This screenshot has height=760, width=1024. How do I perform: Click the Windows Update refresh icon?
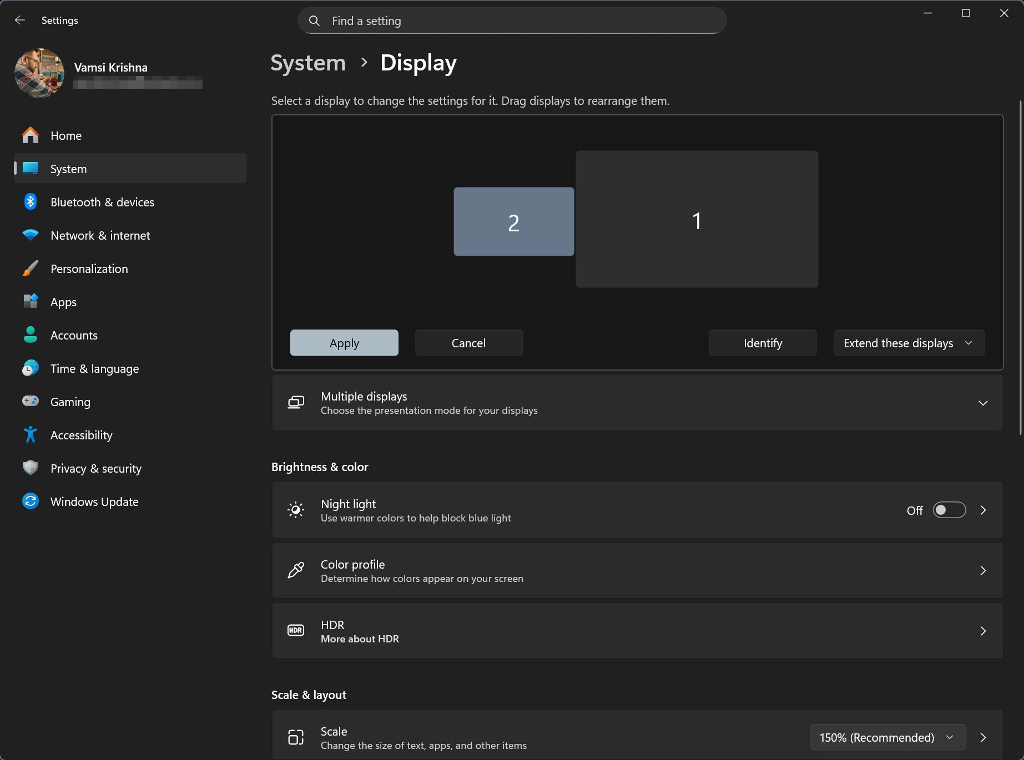(x=31, y=501)
